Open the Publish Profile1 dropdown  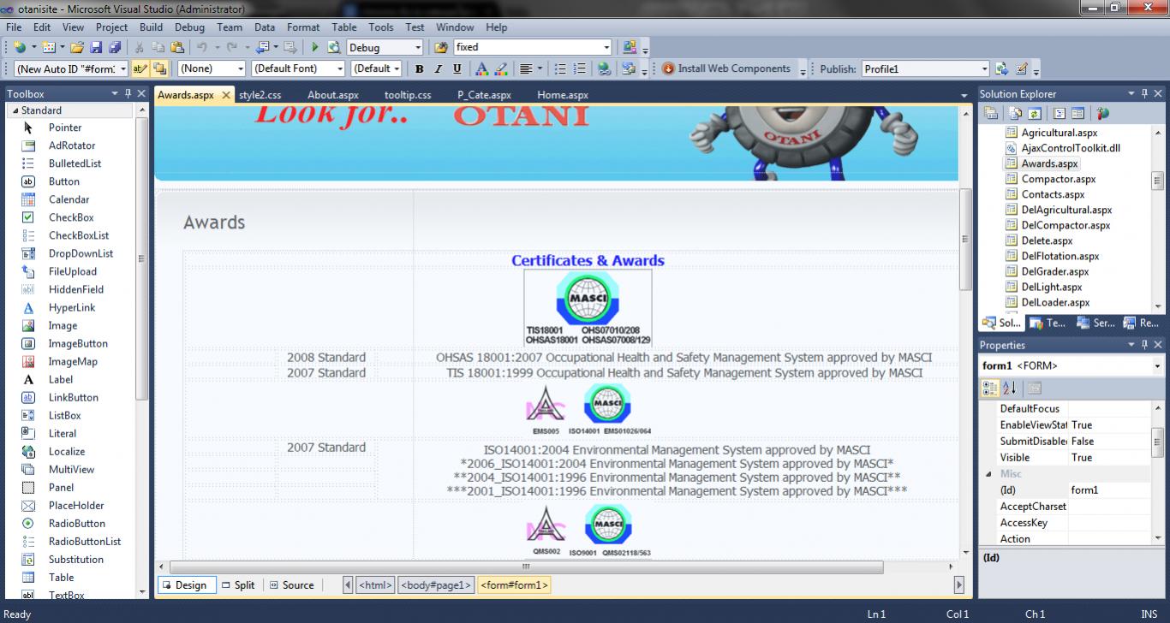tap(984, 69)
